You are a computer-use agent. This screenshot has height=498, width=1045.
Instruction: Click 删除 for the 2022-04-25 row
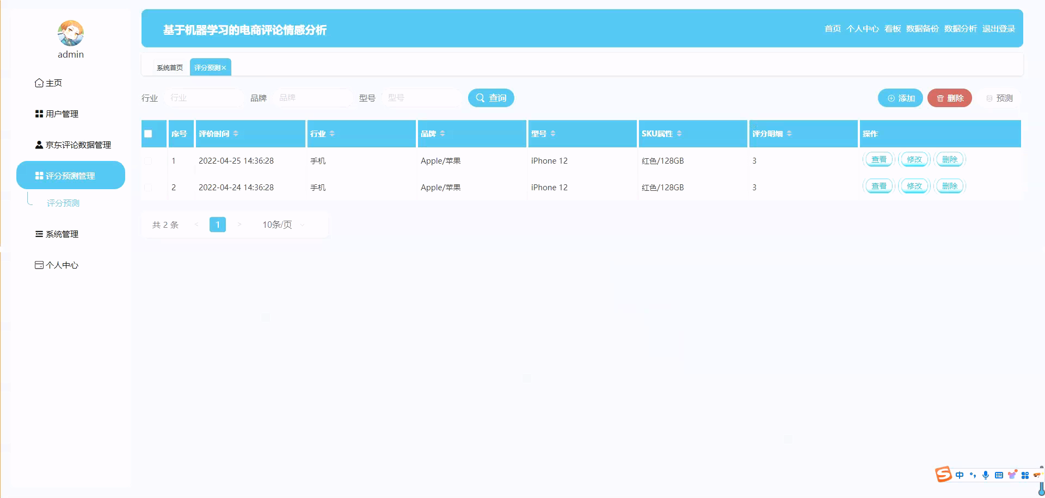950,159
